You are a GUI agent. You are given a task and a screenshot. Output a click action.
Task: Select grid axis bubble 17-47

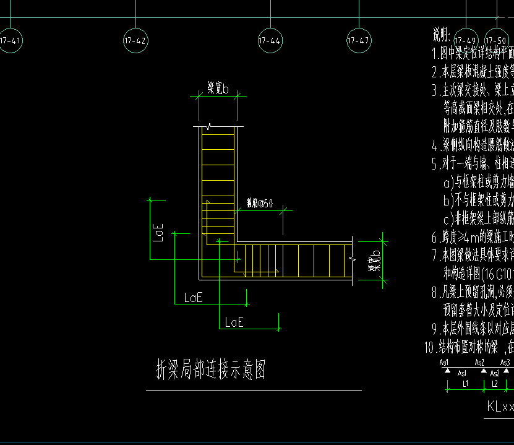click(359, 41)
